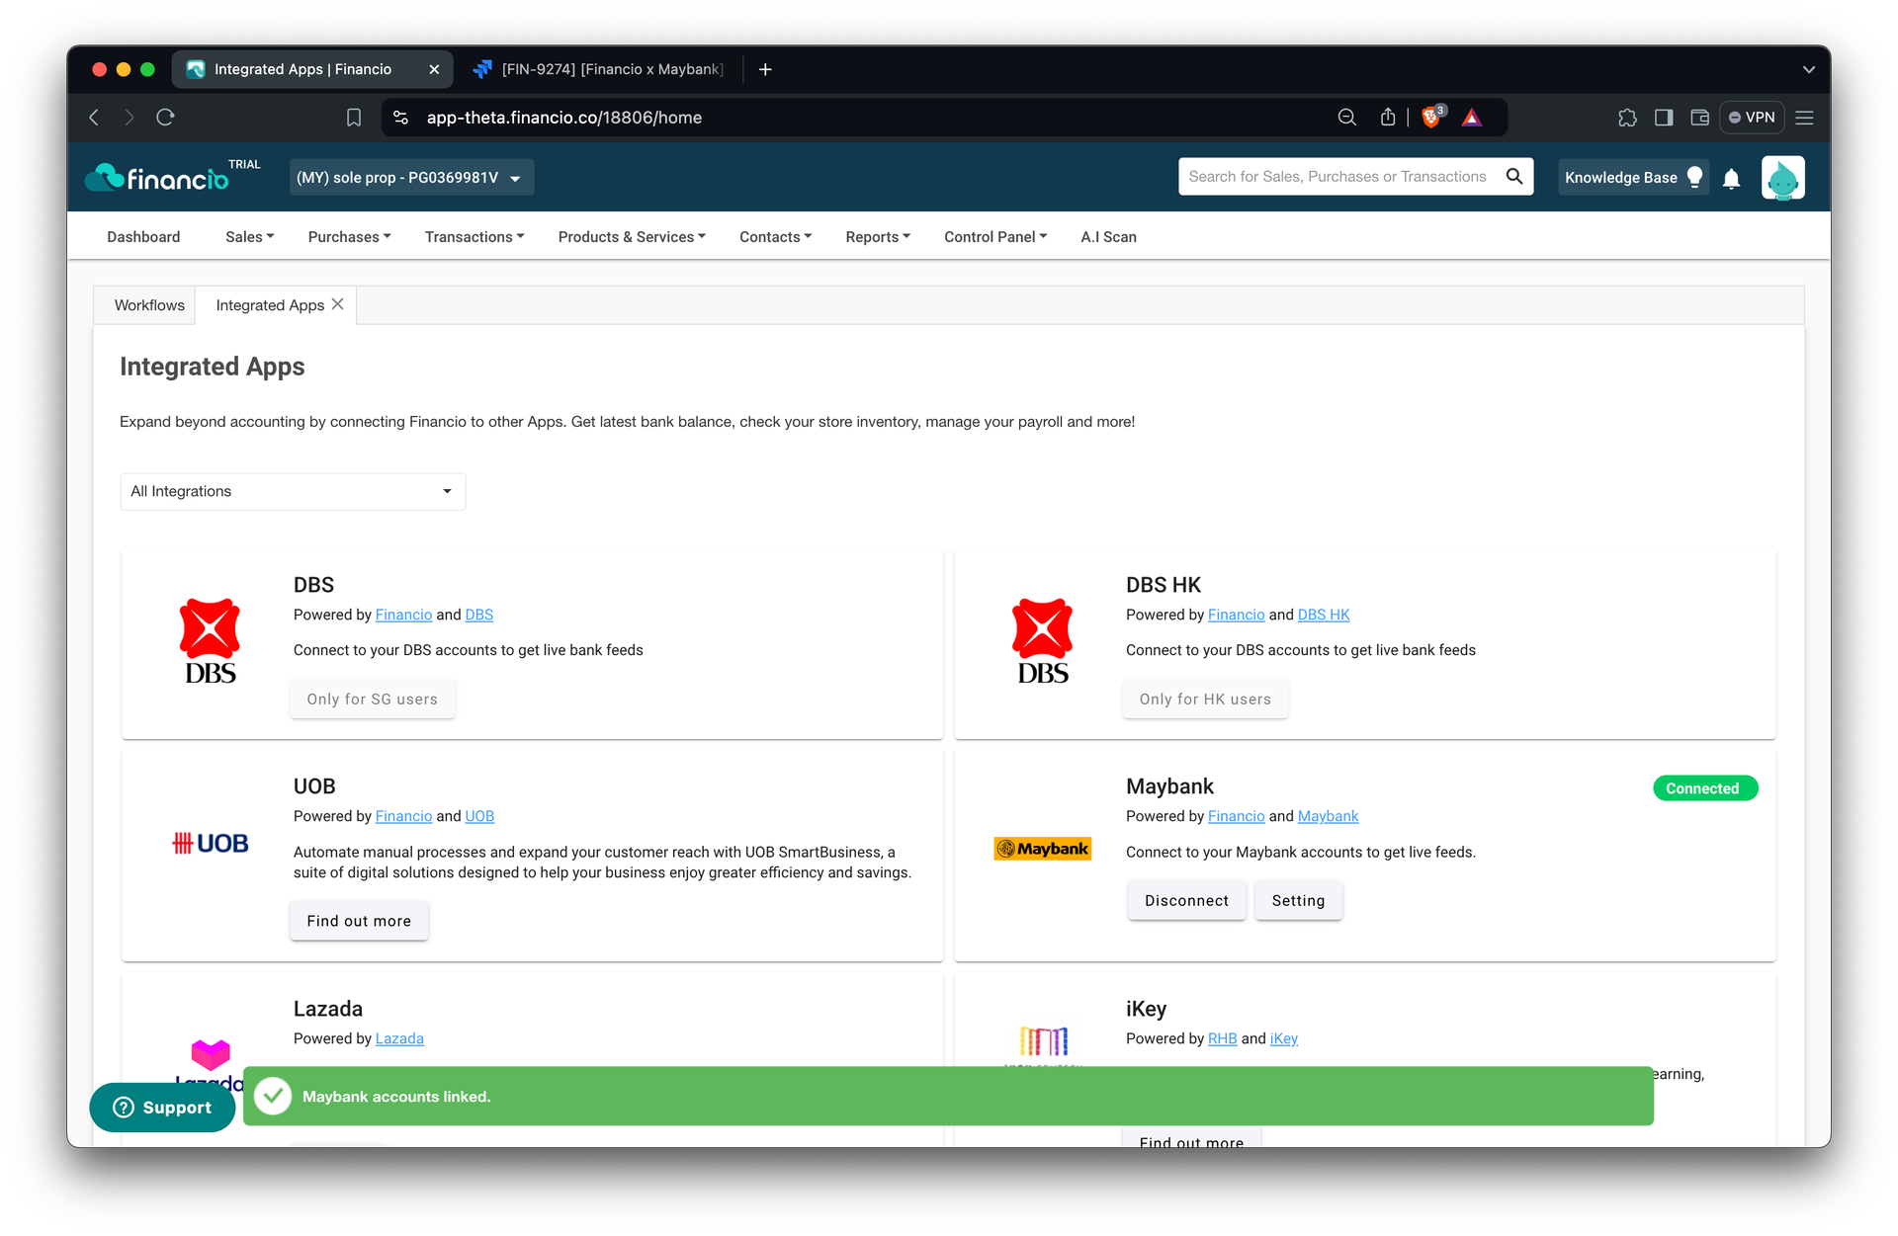This screenshot has width=1898, height=1236.
Task: Open the Maybank Setting button
Action: (1298, 901)
